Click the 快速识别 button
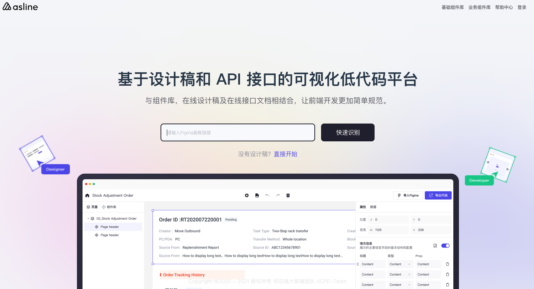 (347, 132)
